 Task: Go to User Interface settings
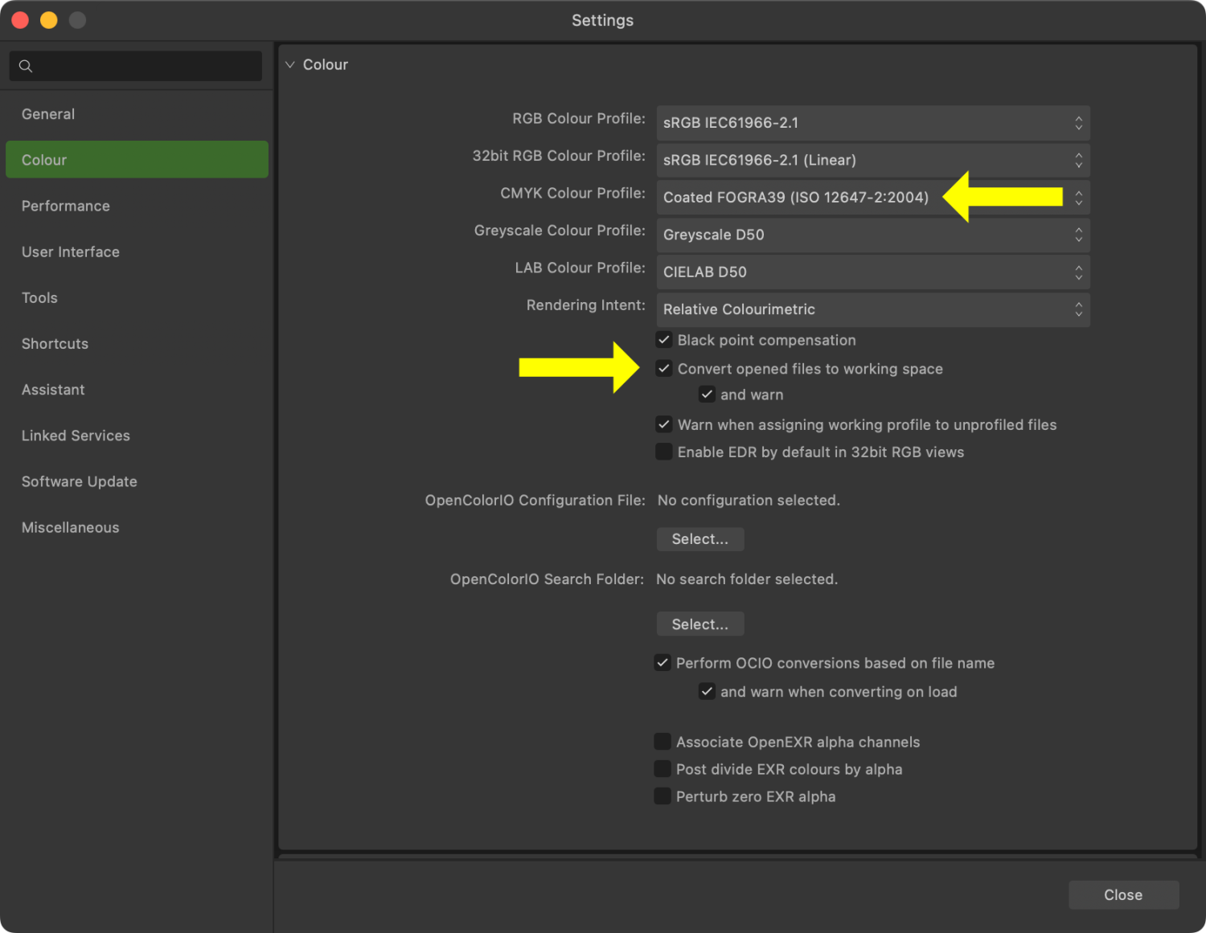(71, 252)
